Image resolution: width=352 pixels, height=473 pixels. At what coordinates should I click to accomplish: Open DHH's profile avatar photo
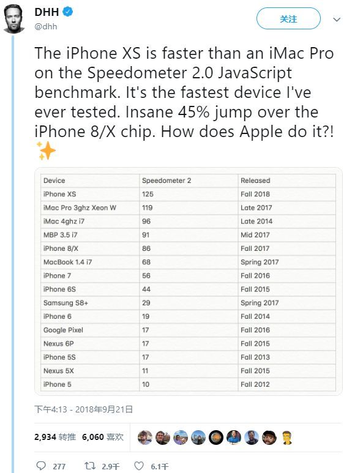coord(14,19)
